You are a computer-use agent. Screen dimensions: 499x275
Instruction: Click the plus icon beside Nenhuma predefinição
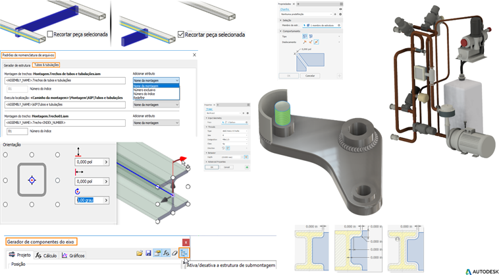point(335,15)
